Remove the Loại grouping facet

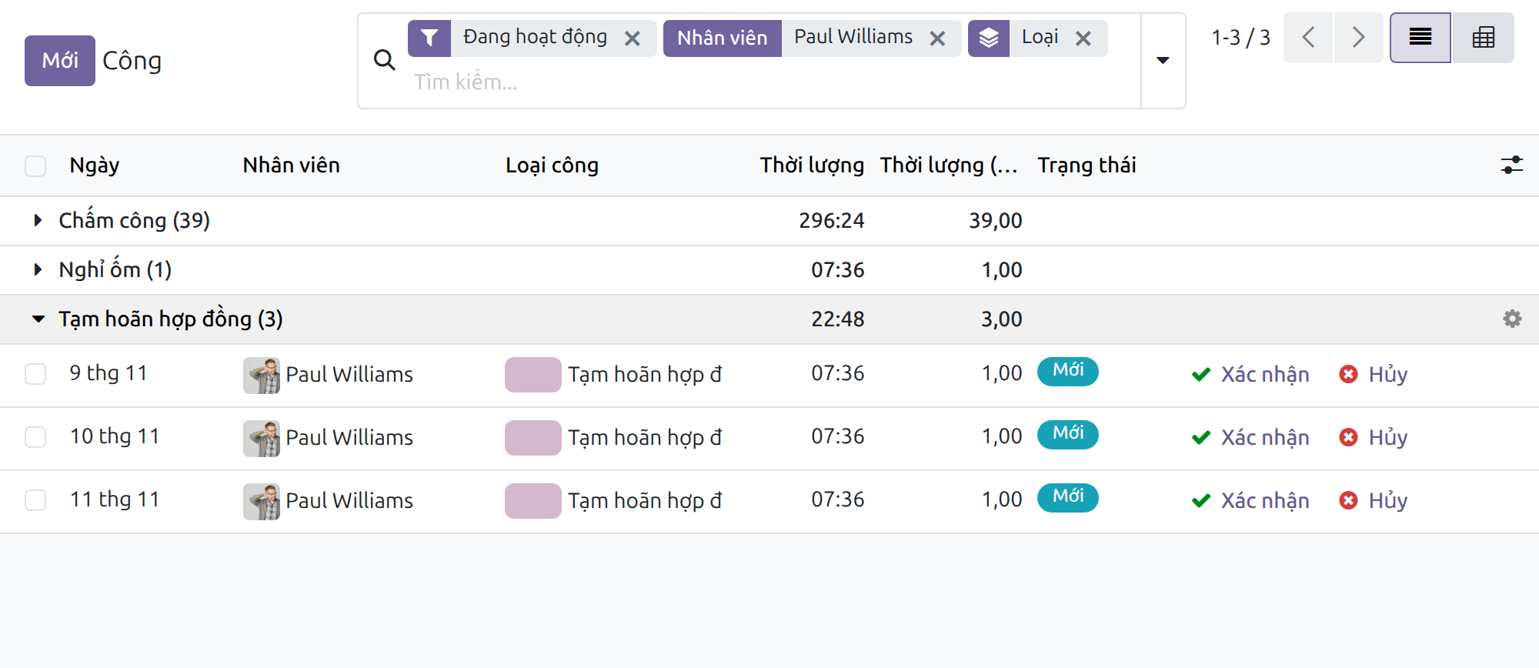1083,38
